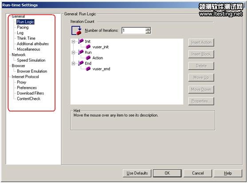
Task: Confirm settings with the OK button
Action: coord(167,173)
